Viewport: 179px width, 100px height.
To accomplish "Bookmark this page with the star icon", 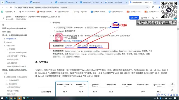I will [x=147, y=7].
